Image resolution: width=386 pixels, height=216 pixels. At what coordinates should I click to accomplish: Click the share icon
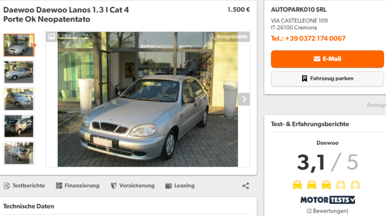coord(245,186)
